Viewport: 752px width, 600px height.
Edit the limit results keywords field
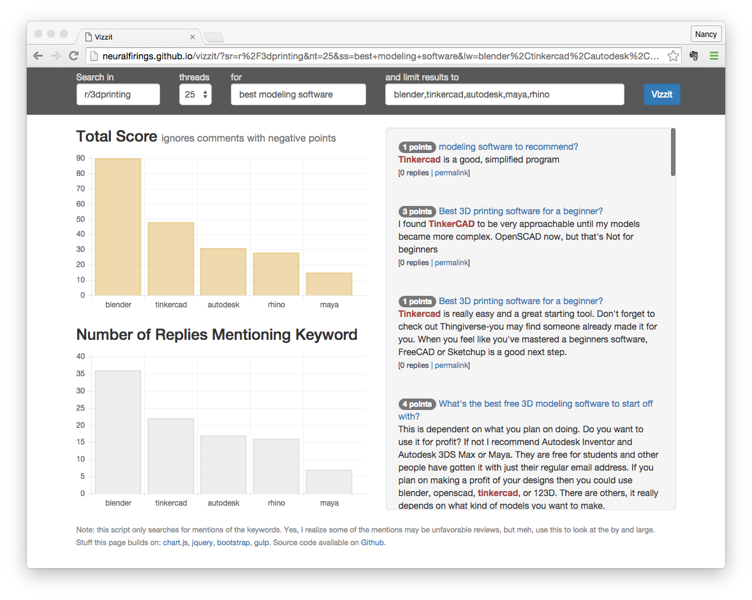pos(505,94)
